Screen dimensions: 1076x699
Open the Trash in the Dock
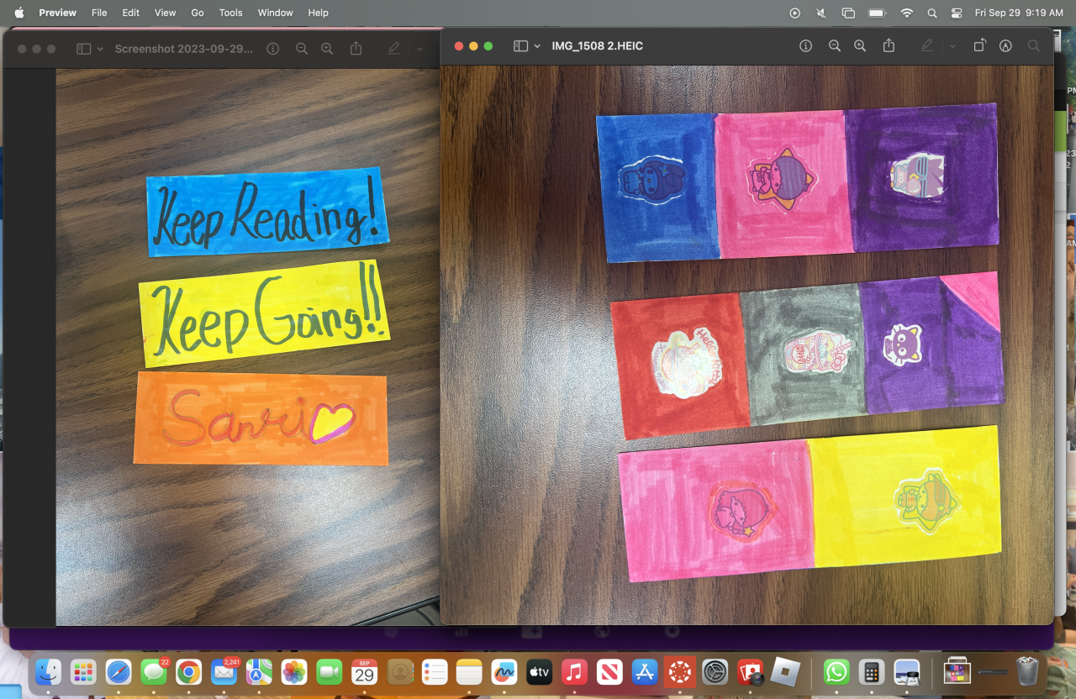point(1027,672)
